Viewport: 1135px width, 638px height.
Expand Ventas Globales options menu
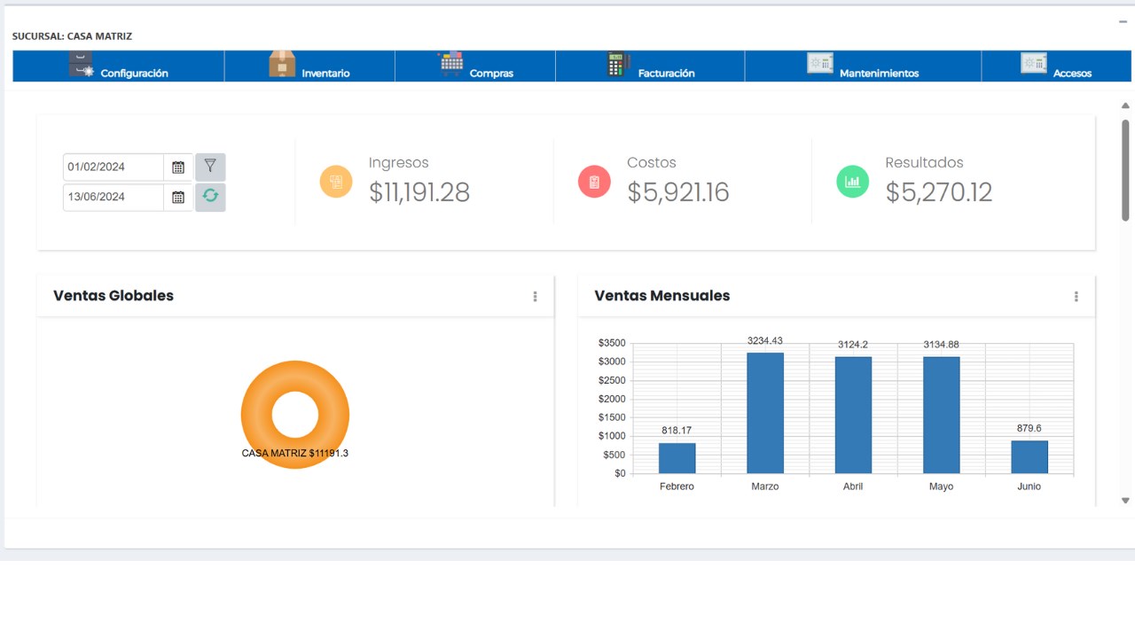coord(535,297)
